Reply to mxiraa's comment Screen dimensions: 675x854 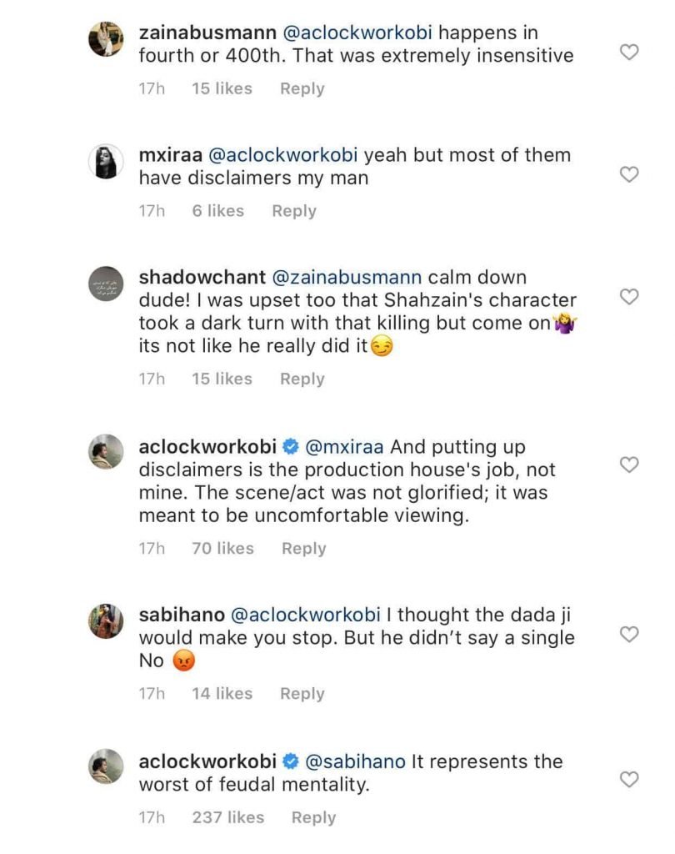293,211
